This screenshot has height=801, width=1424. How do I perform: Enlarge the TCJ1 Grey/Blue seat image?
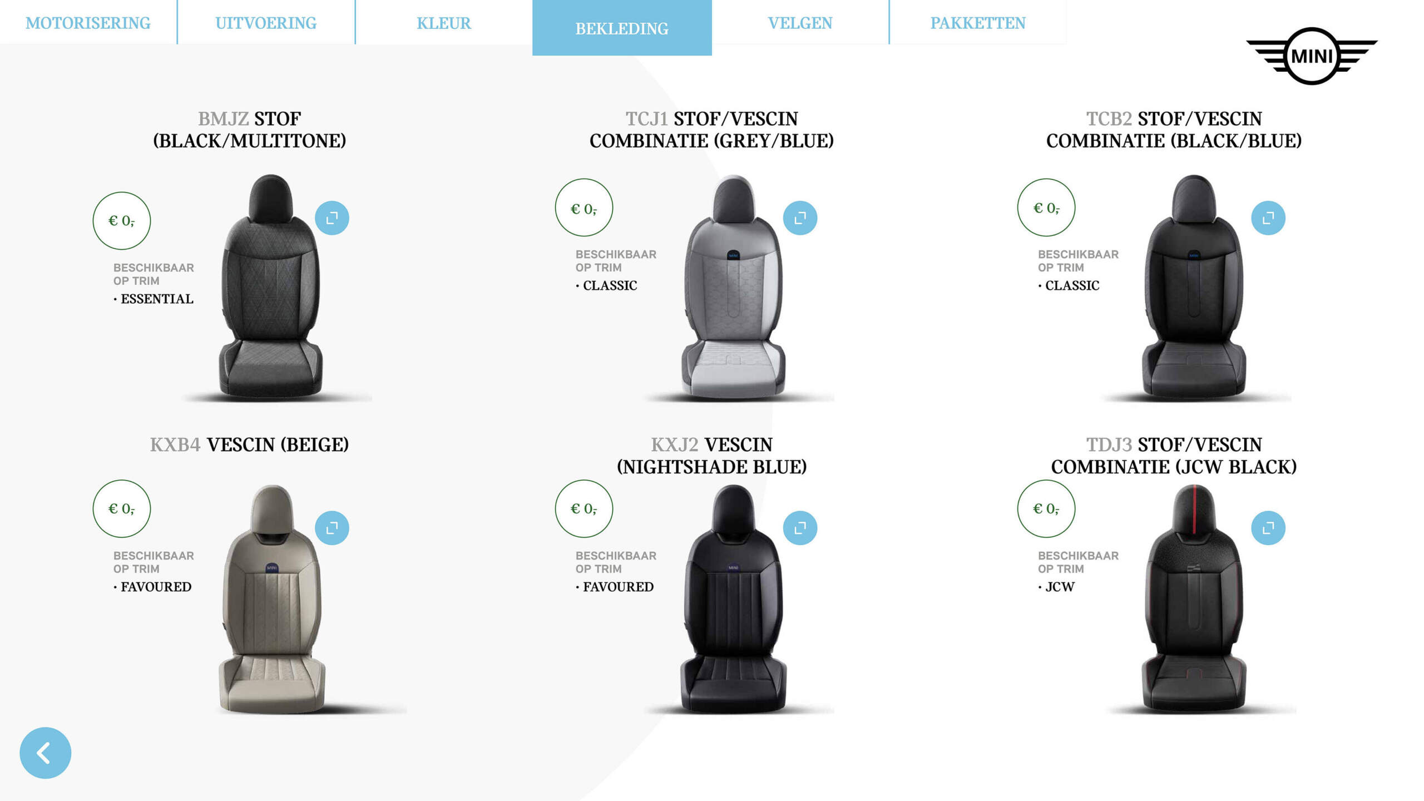800,218
